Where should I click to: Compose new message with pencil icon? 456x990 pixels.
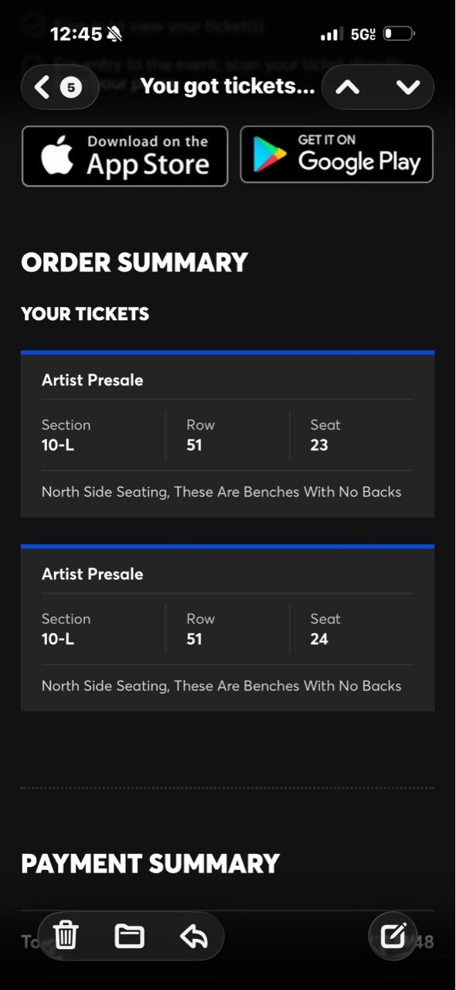click(393, 936)
